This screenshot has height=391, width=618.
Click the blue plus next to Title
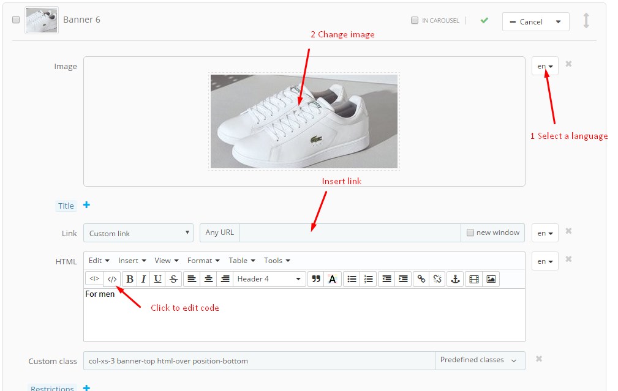87,205
